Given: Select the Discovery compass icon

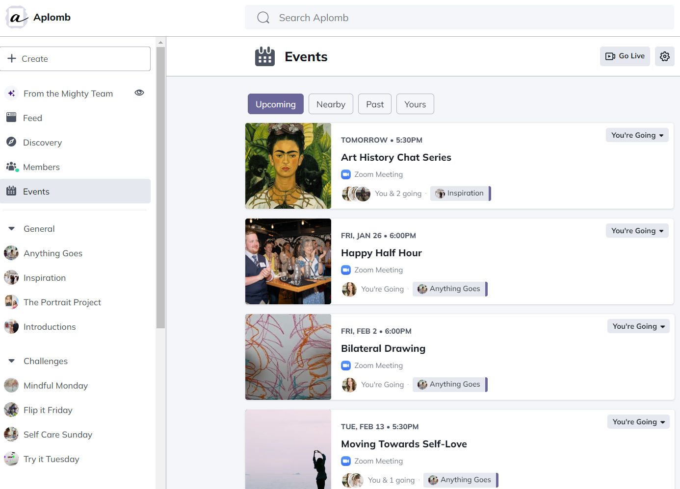Looking at the screenshot, I should [x=11, y=142].
